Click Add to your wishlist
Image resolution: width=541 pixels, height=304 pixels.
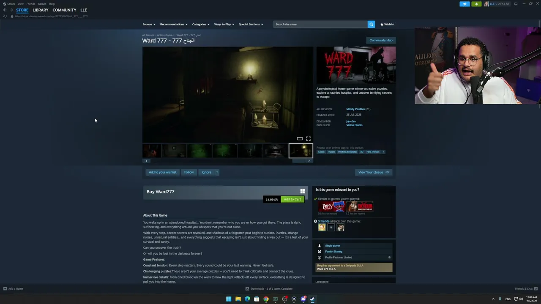[162, 172]
